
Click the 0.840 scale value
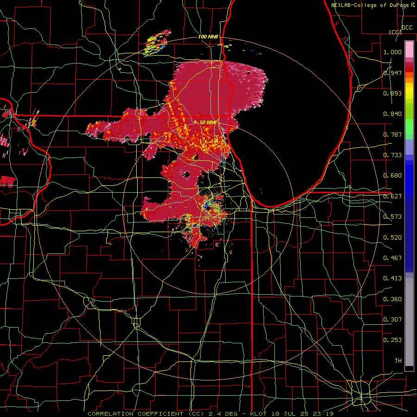(x=392, y=114)
